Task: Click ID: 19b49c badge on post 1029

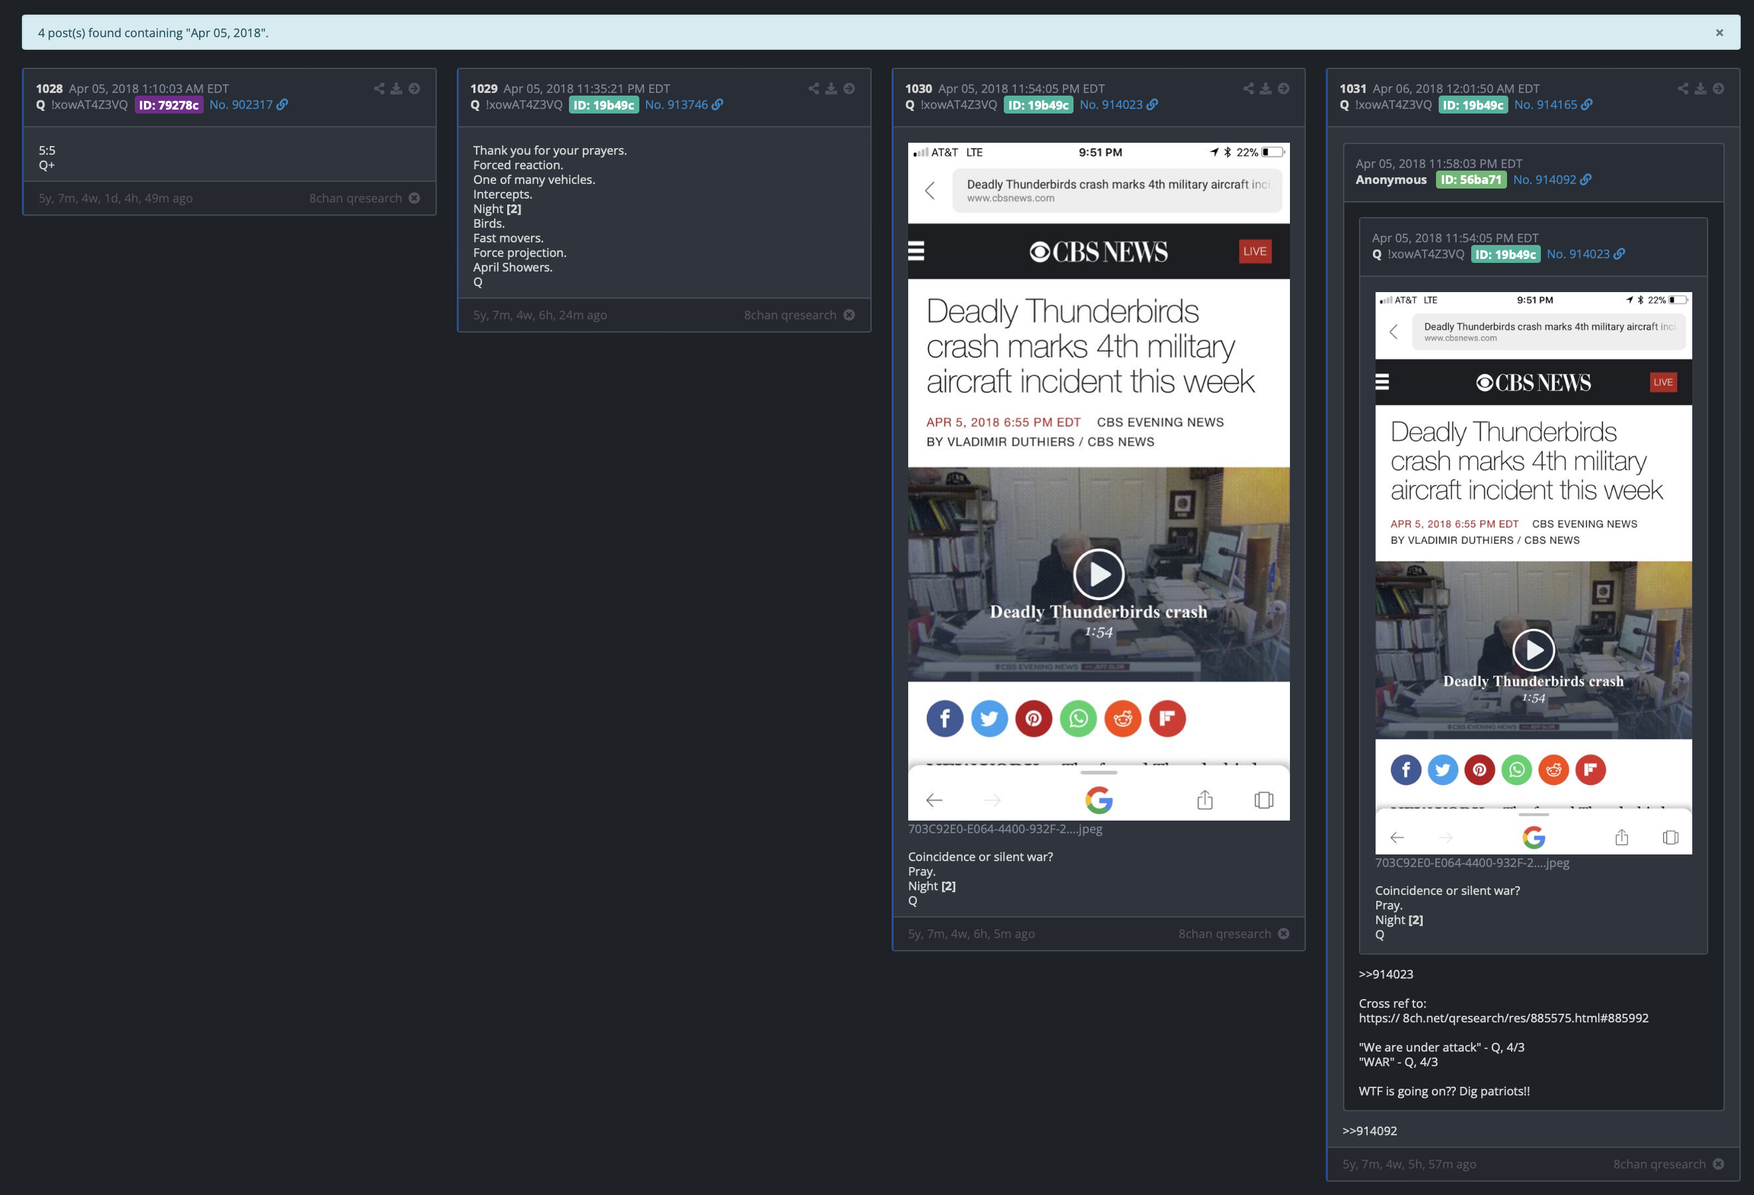Action: tap(603, 105)
